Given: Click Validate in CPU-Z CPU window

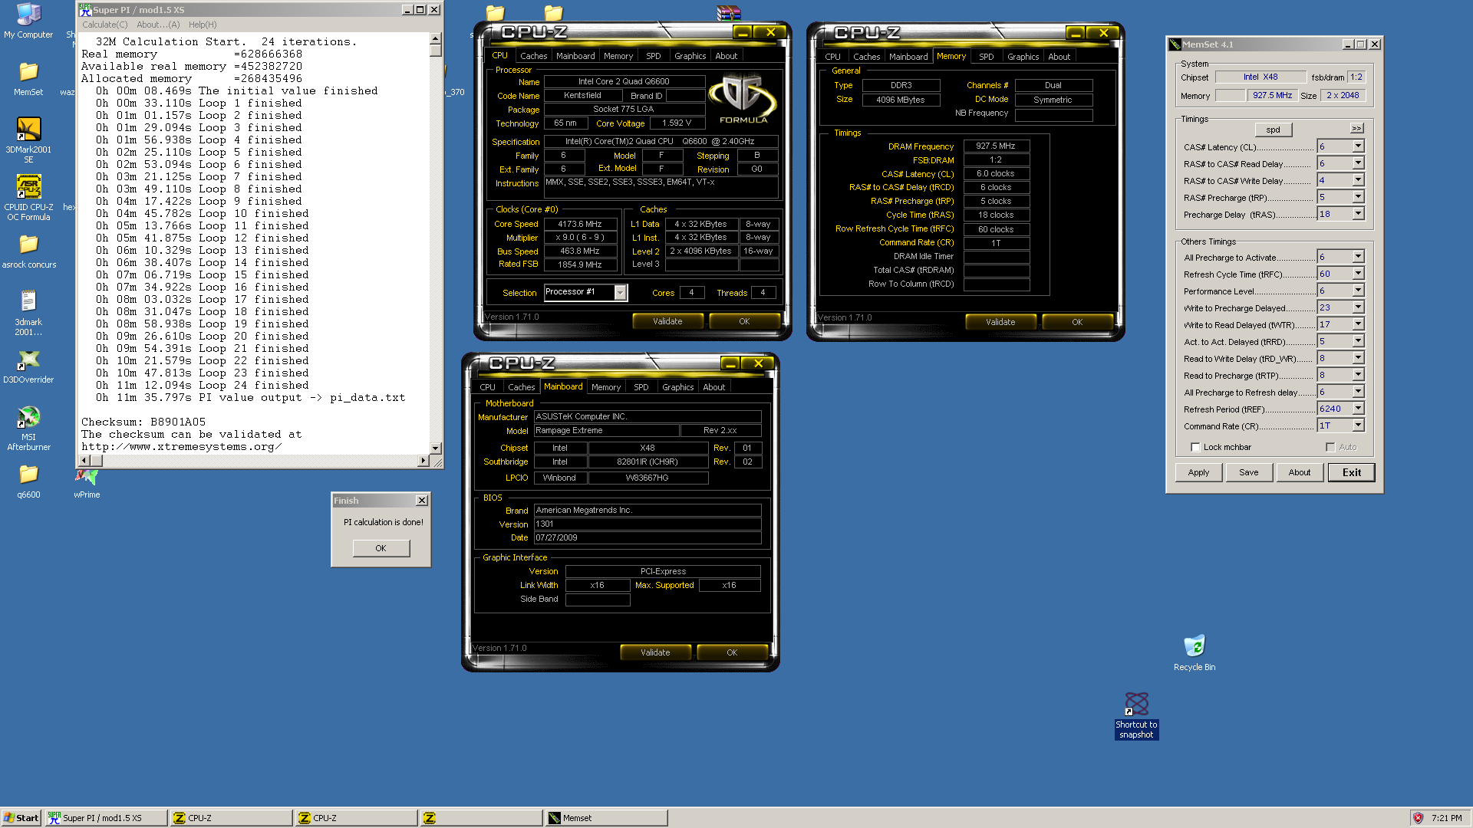Looking at the screenshot, I should pos(667,321).
